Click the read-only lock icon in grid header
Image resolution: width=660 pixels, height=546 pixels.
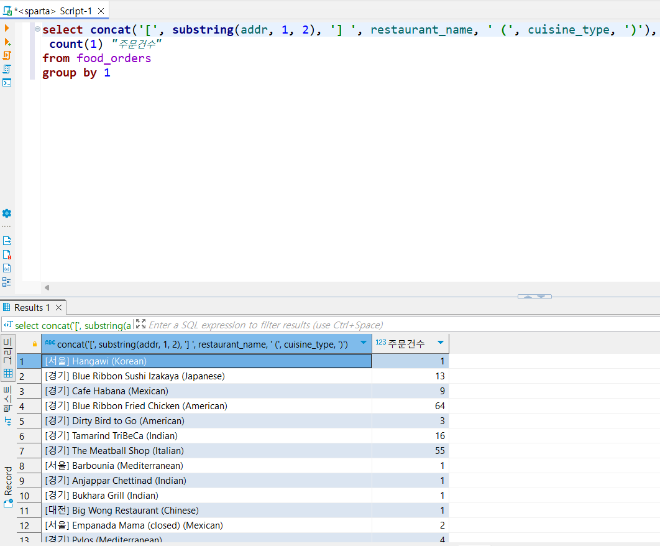pos(35,344)
